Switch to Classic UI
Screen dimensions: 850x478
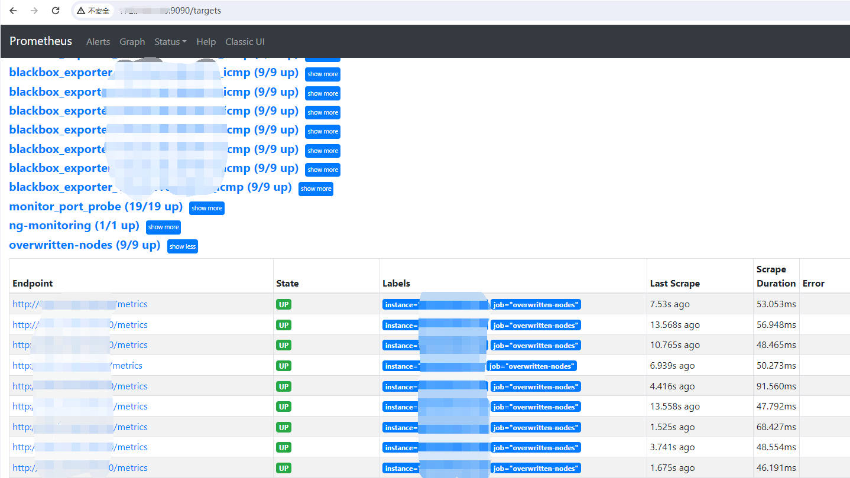[x=245, y=41]
